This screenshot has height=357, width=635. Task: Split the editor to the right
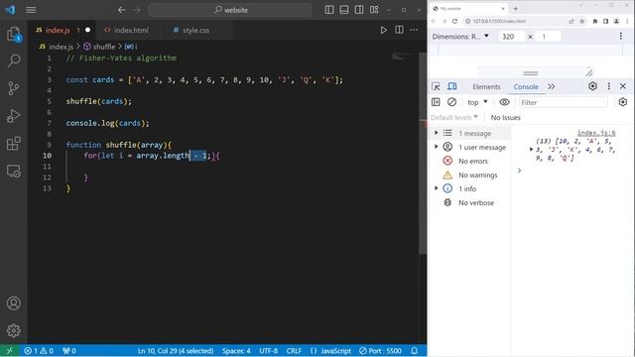[399, 30]
